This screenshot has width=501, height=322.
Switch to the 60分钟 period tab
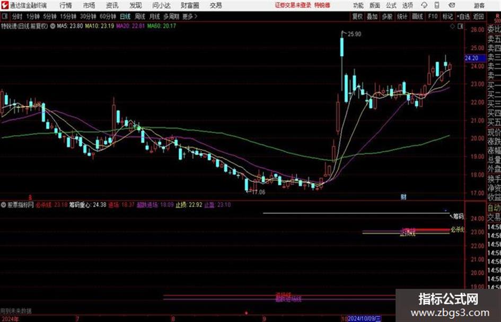point(108,16)
